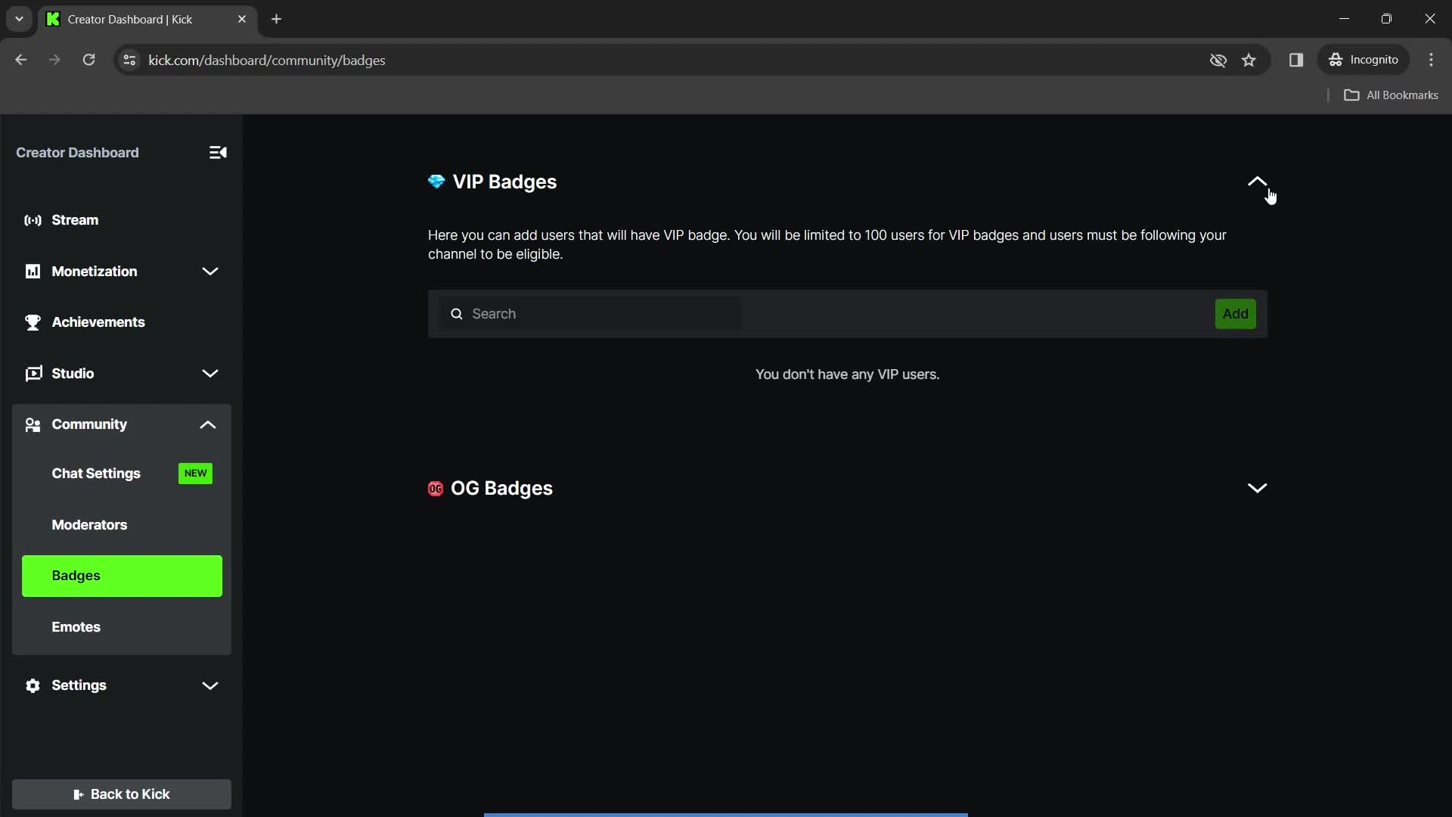Click the Achievements section icon
This screenshot has height=817, width=1452.
coord(33,322)
